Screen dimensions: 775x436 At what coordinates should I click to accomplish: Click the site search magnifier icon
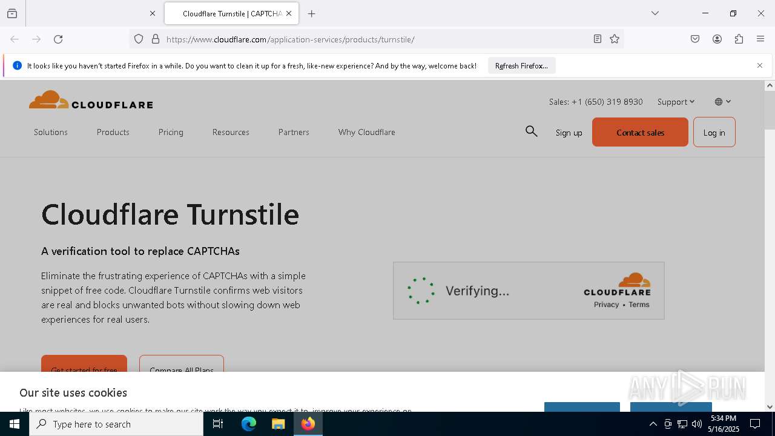(x=532, y=131)
